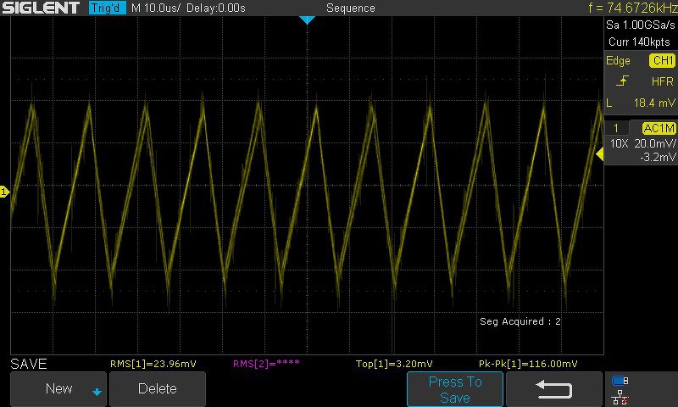Click the Sa 1.00GSa/s sample rate
The height and width of the screenshot is (407, 678).
641,25
